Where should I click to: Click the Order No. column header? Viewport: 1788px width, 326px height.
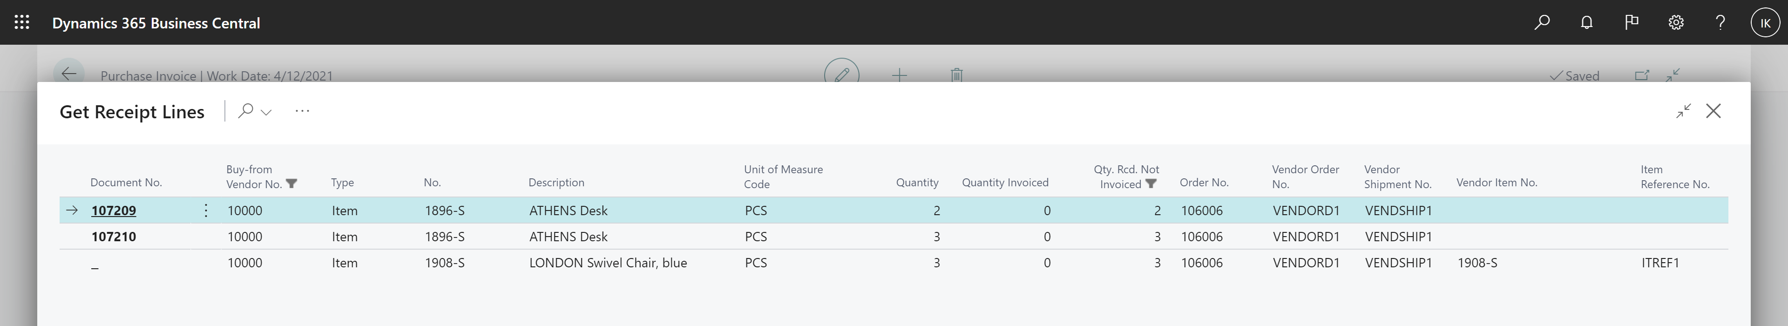click(x=1204, y=183)
